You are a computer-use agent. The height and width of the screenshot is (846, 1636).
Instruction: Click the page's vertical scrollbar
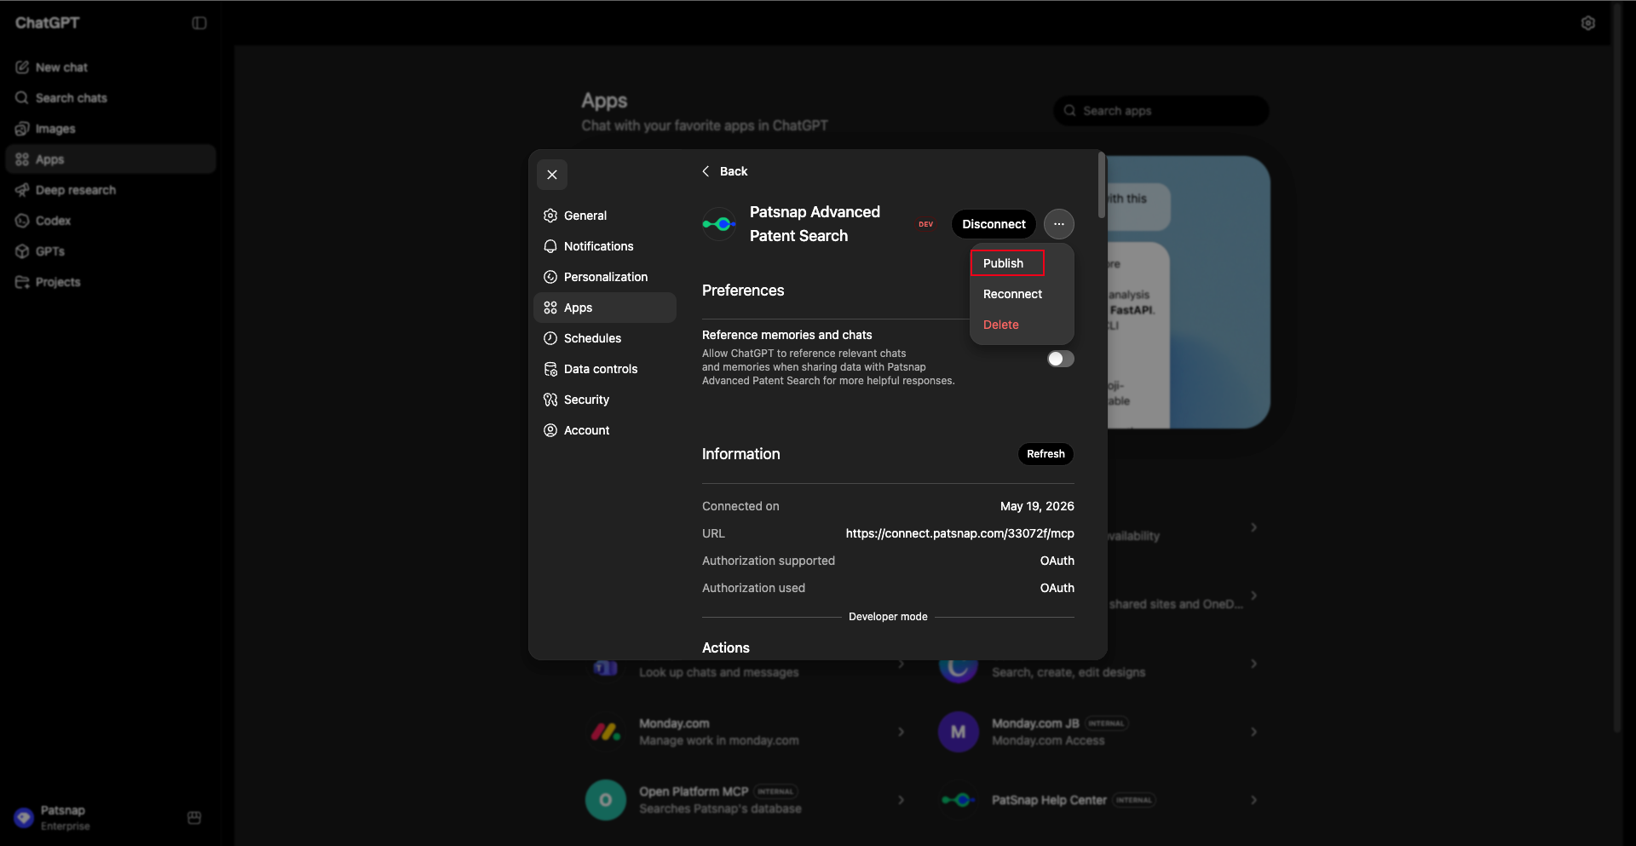click(1617, 366)
